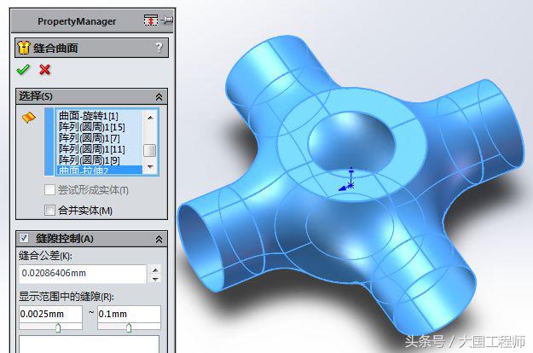The width and height of the screenshot is (533, 353).
Task: Uncheck the 缝隙控制(A) checkbox
Action: point(24,238)
